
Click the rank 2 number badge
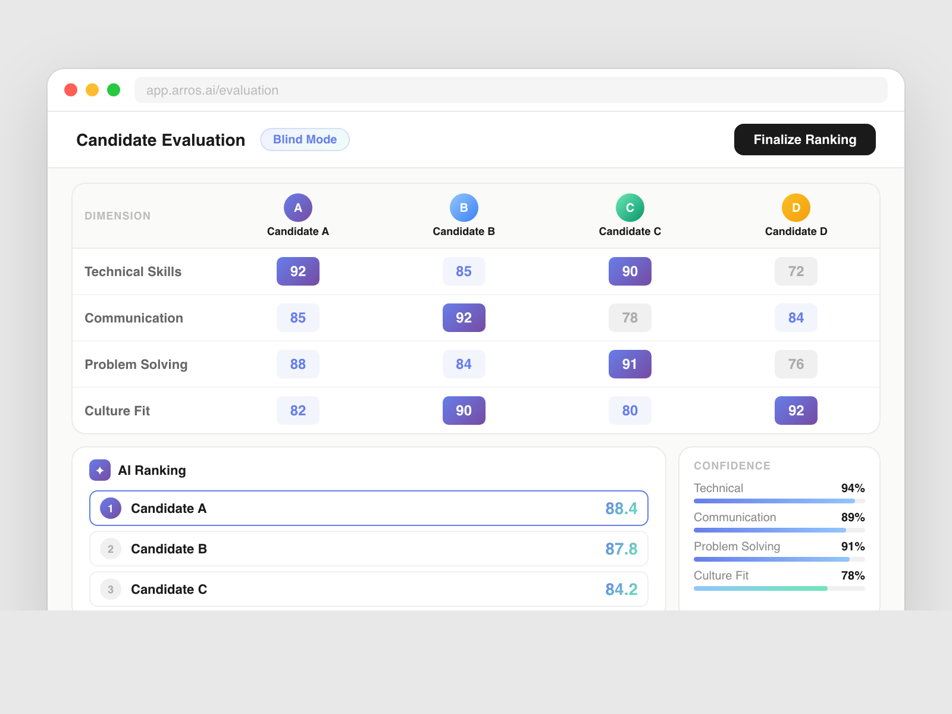click(x=111, y=549)
